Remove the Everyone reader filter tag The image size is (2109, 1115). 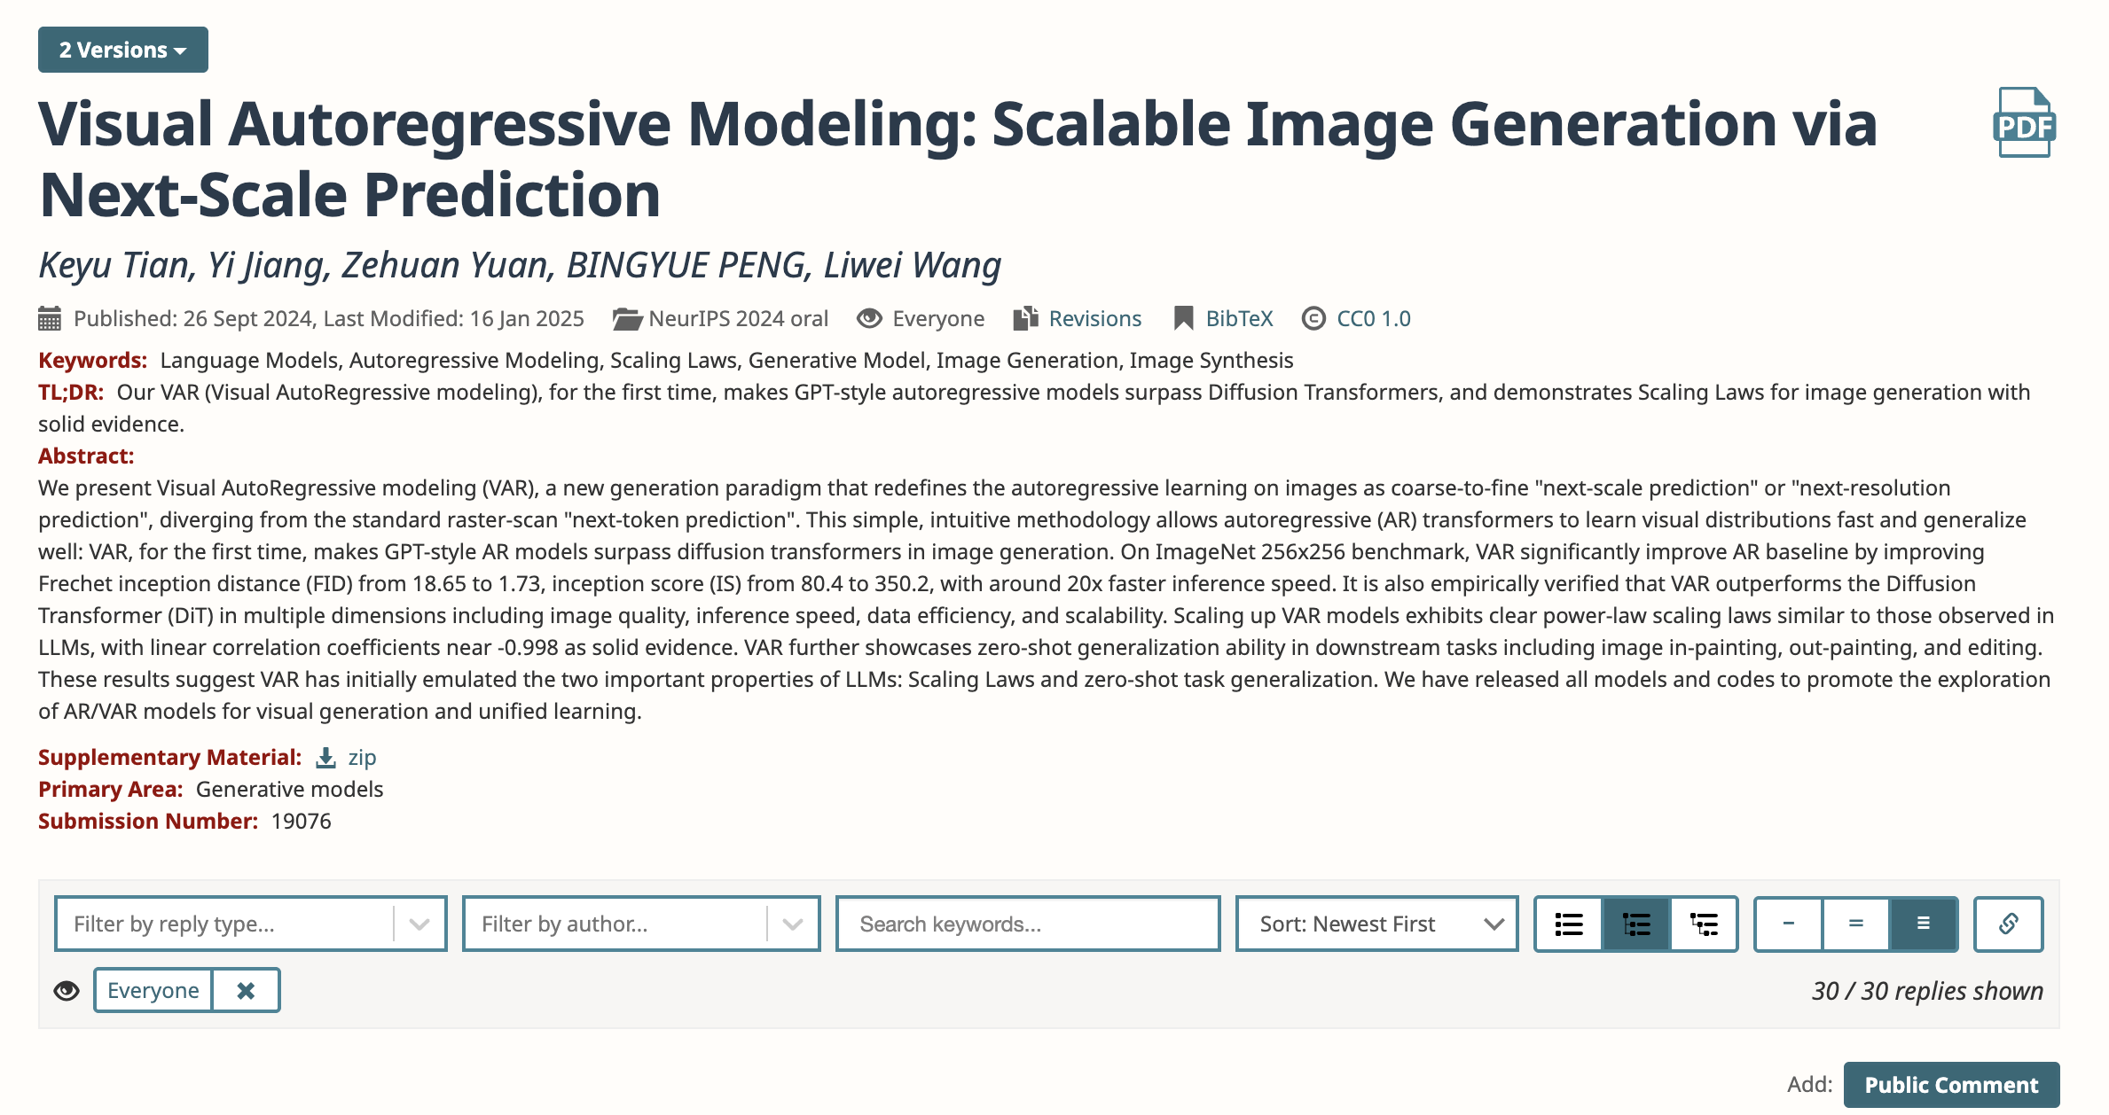point(246,990)
